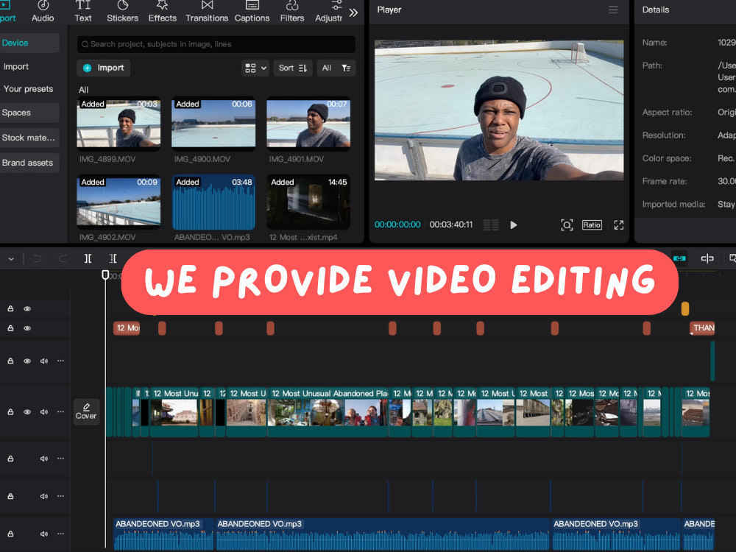
Task: Show more tabs with double-arrow icon
Action: click(353, 13)
